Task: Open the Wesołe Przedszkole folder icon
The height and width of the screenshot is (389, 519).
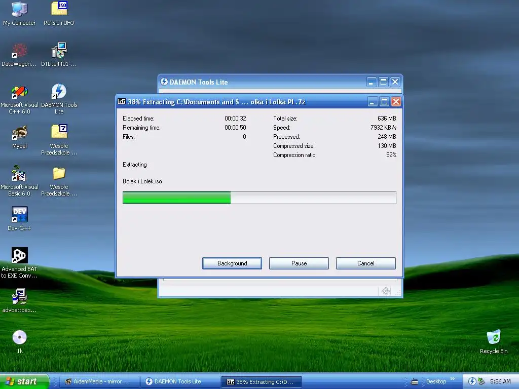Action: tap(59, 181)
